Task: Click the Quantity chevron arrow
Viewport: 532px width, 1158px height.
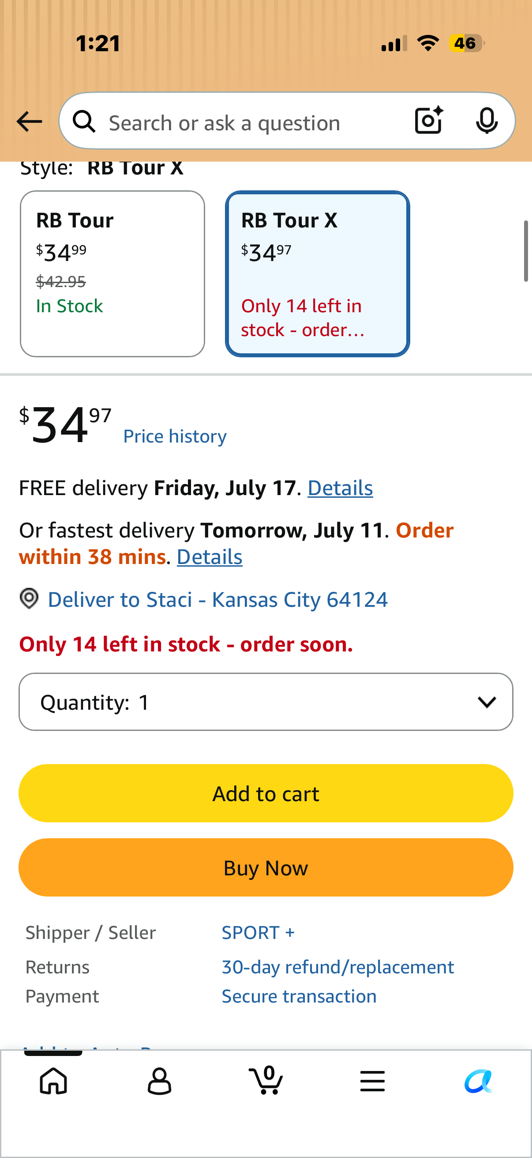Action: pos(487,702)
